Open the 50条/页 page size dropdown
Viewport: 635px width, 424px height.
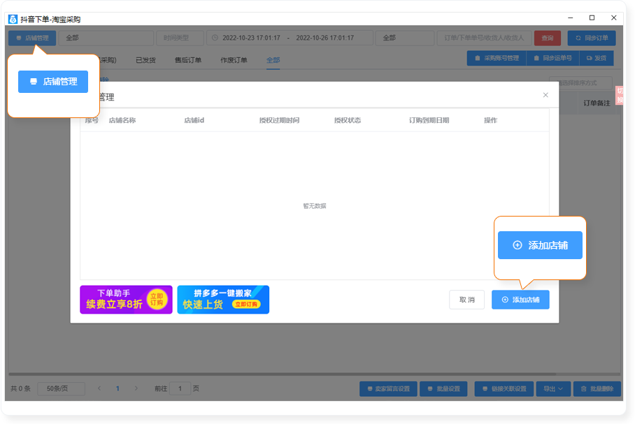pyautogui.click(x=61, y=389)
